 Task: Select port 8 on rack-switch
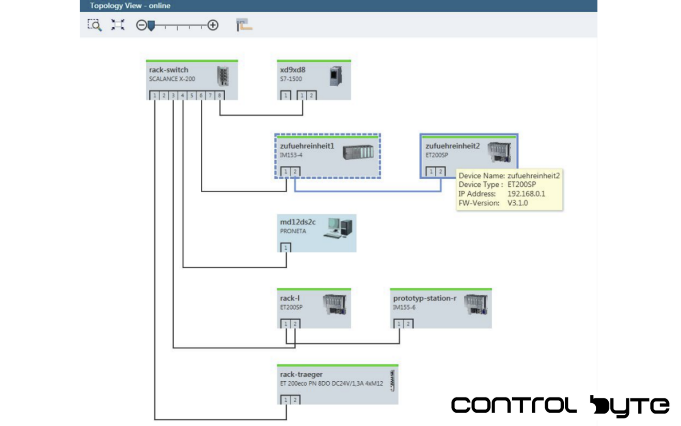pos(219,95)
